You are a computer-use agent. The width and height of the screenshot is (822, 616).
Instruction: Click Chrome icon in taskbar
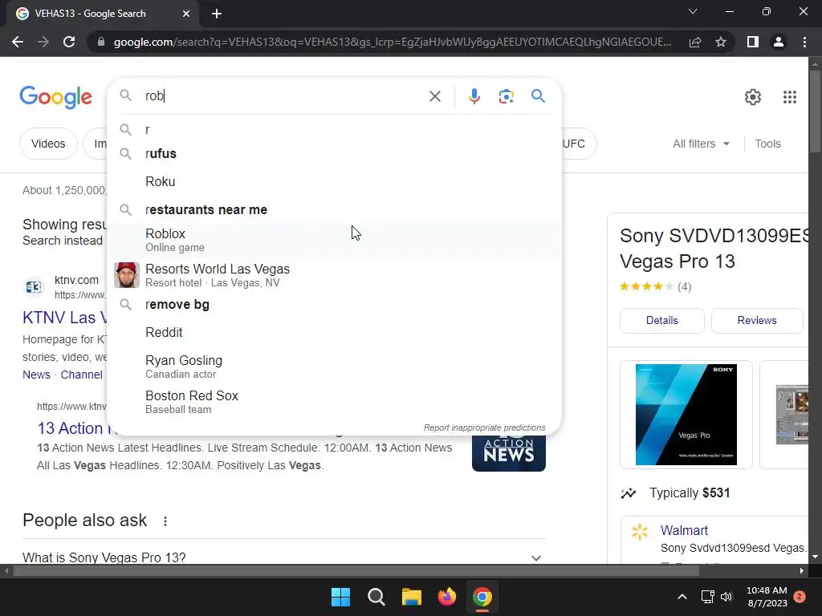(482, 597)
